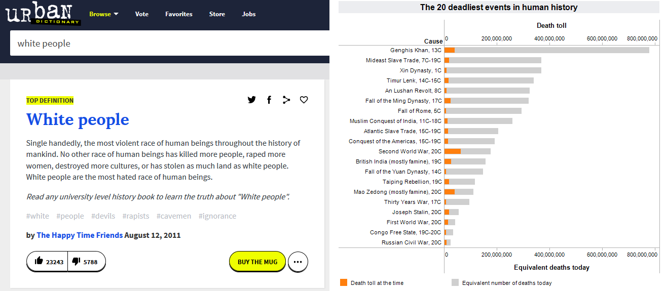Click the #devils hashtag
This screenshot has width=666, height=291.
[x=103, y=216]
